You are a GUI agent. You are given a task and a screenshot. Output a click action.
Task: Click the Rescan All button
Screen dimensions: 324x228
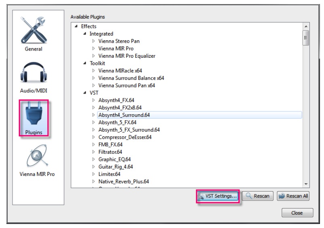(293, 196)
